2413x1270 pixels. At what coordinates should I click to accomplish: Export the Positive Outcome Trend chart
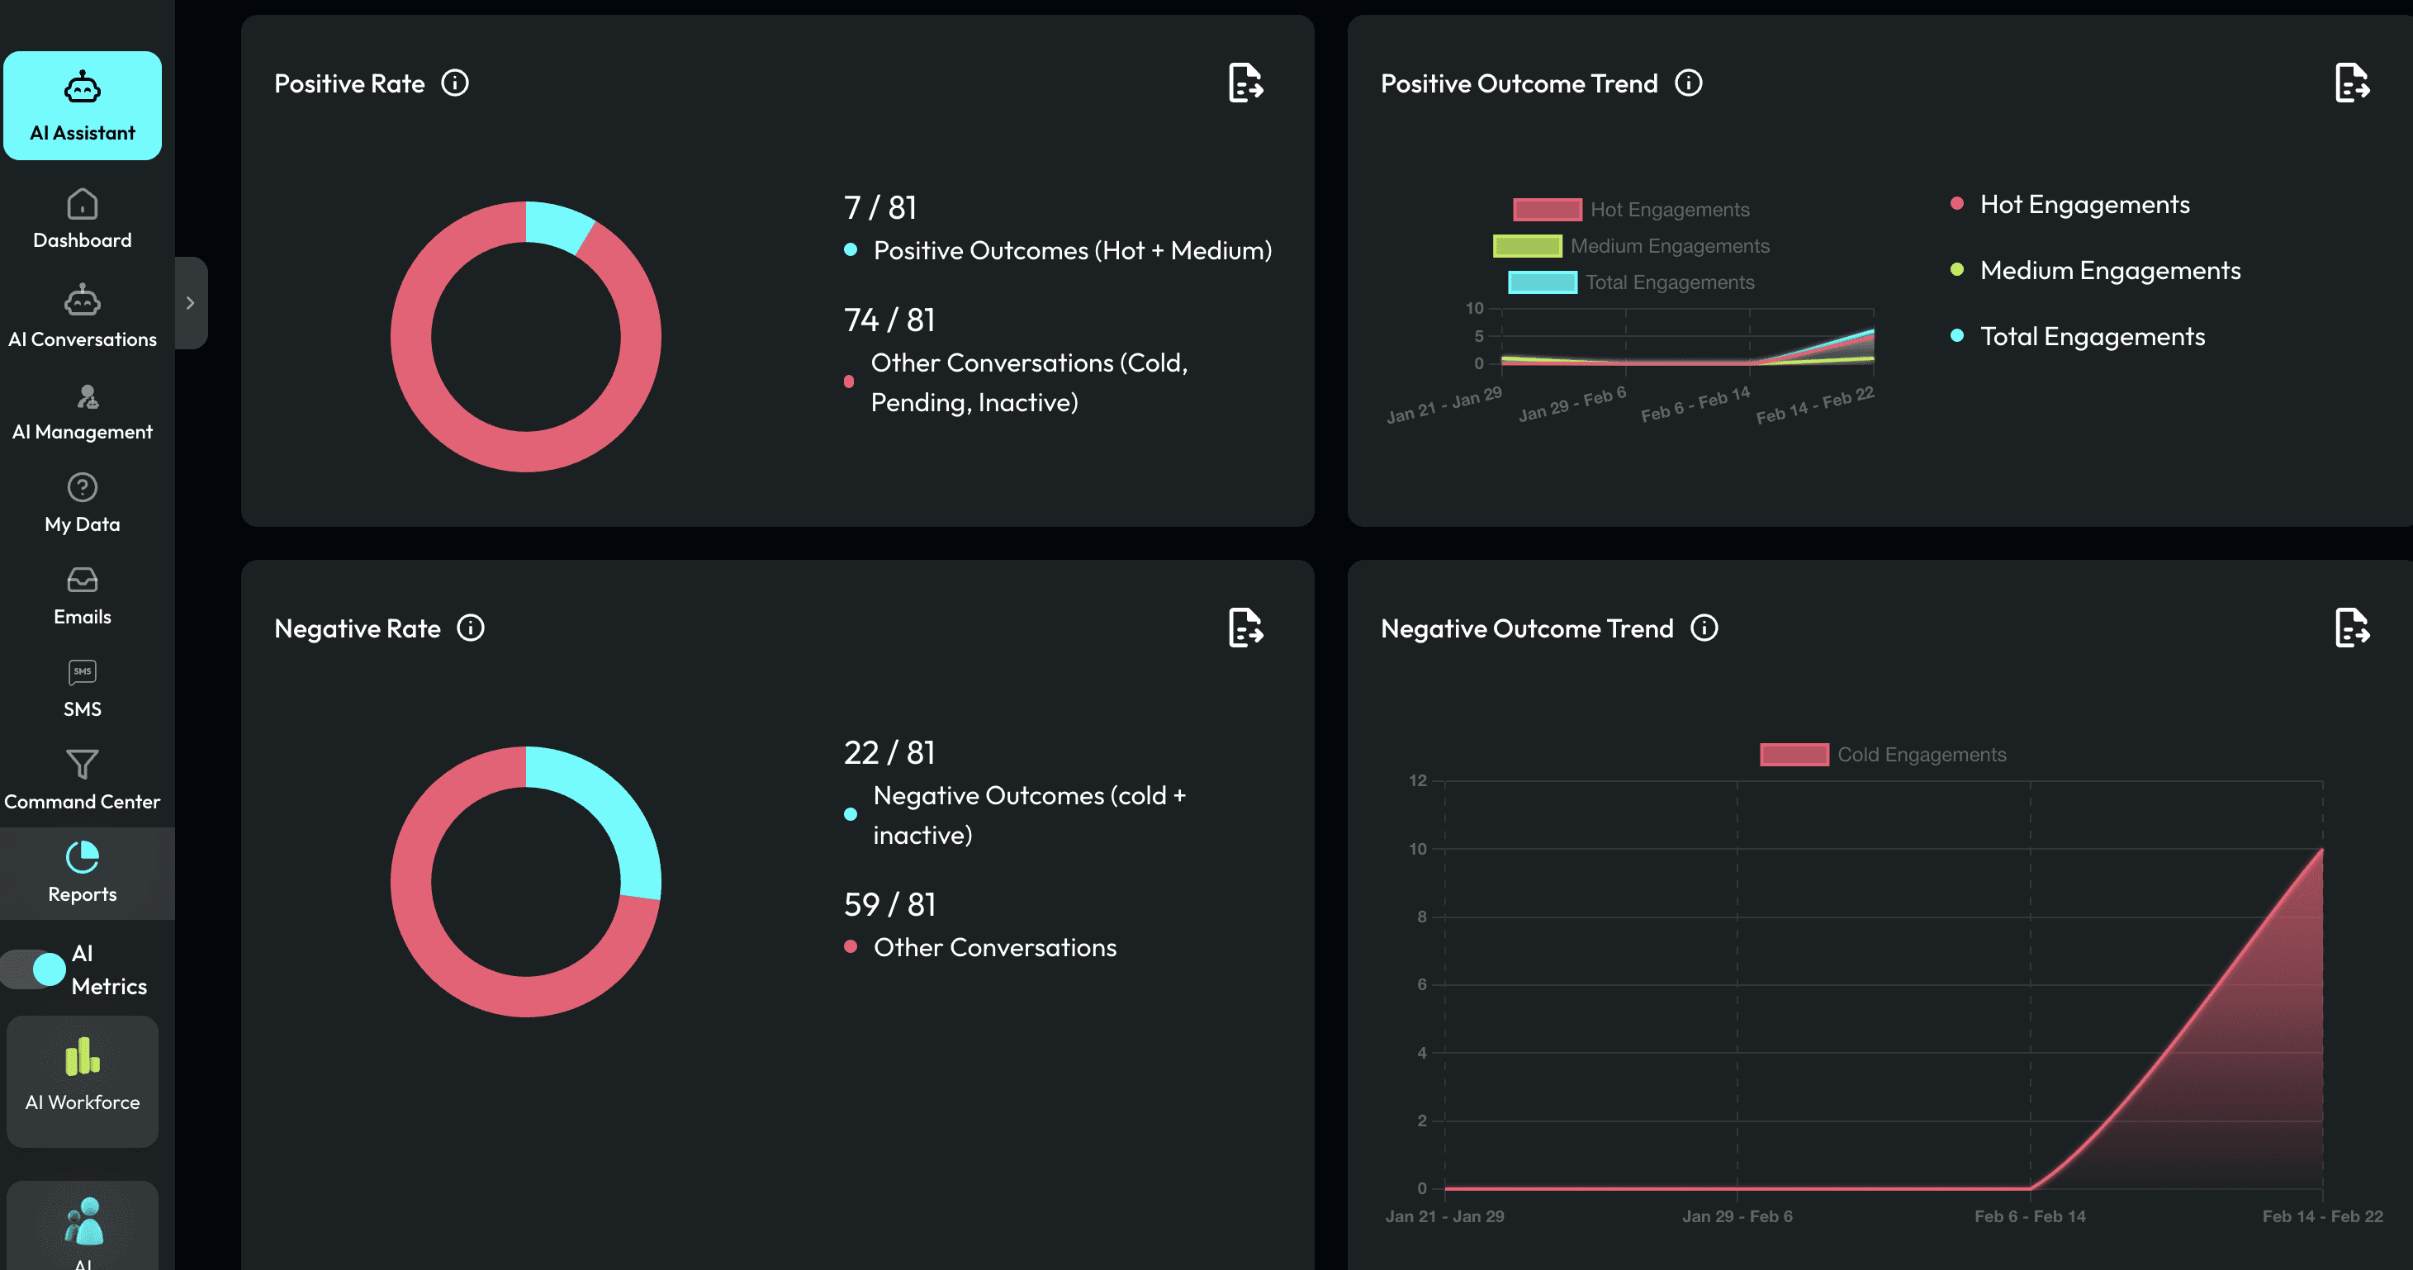(x=2351, y=83)
